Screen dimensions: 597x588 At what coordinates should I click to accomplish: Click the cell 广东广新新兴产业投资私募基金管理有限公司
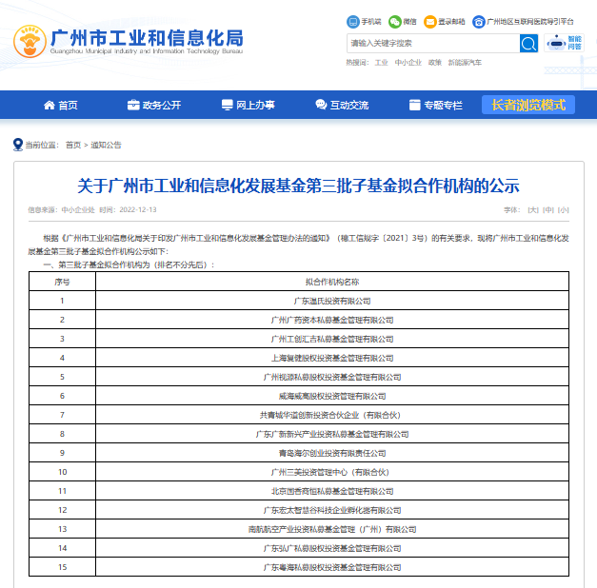click(332, 434)
